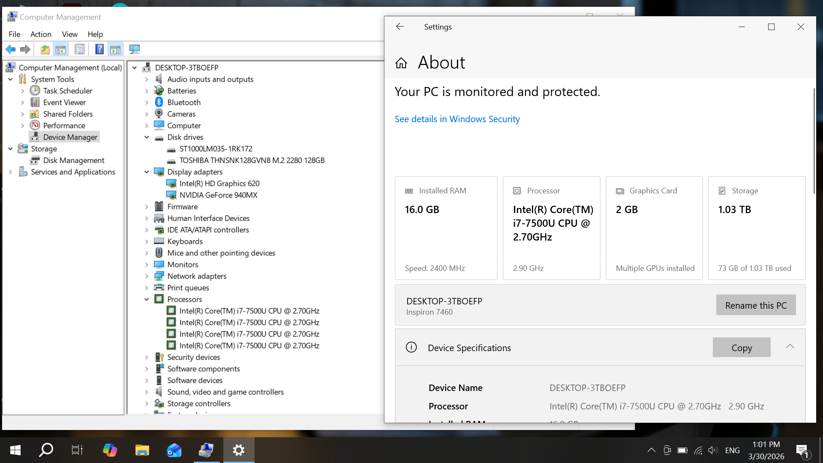Open the Action menu
Screen dimensions: 823x463
41,34
